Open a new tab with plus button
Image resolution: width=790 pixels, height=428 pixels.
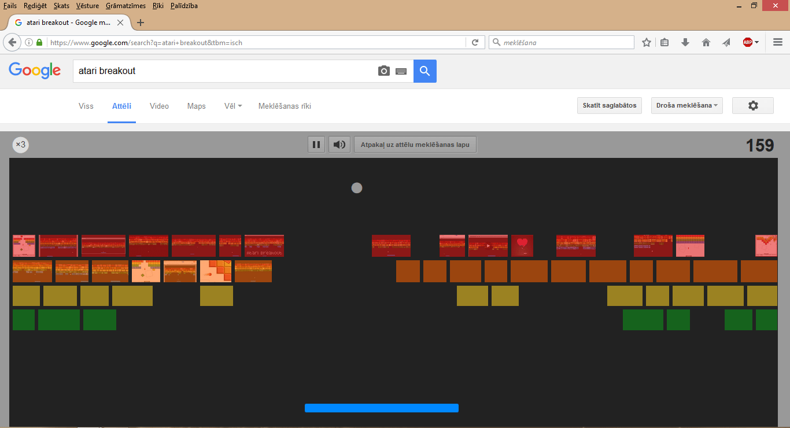click(x=140, y=23)
